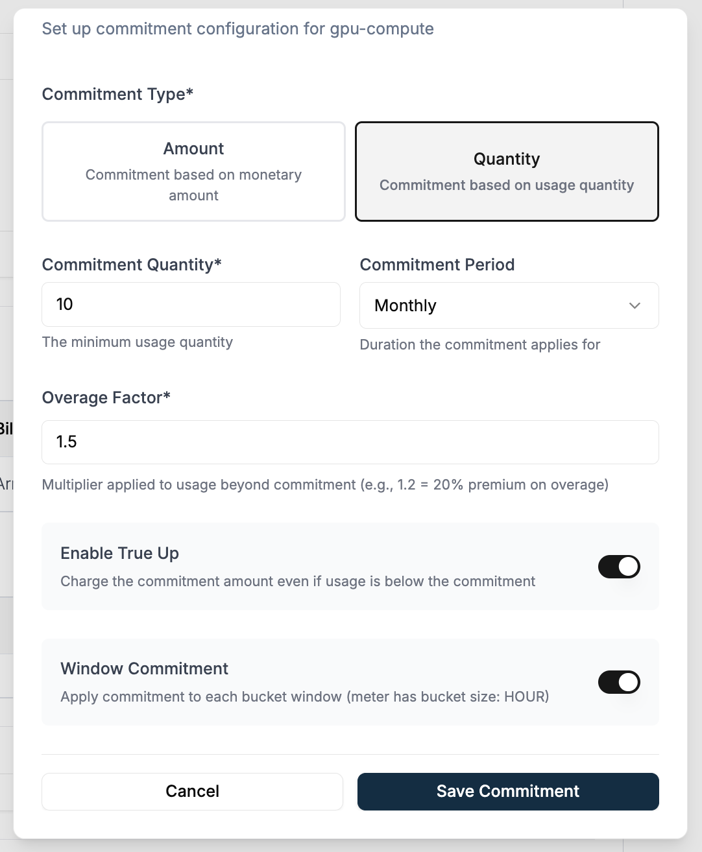Turn off the Window Commitment toggle
The width and height of the screenshot is (702, 852).
click(618, 682)
